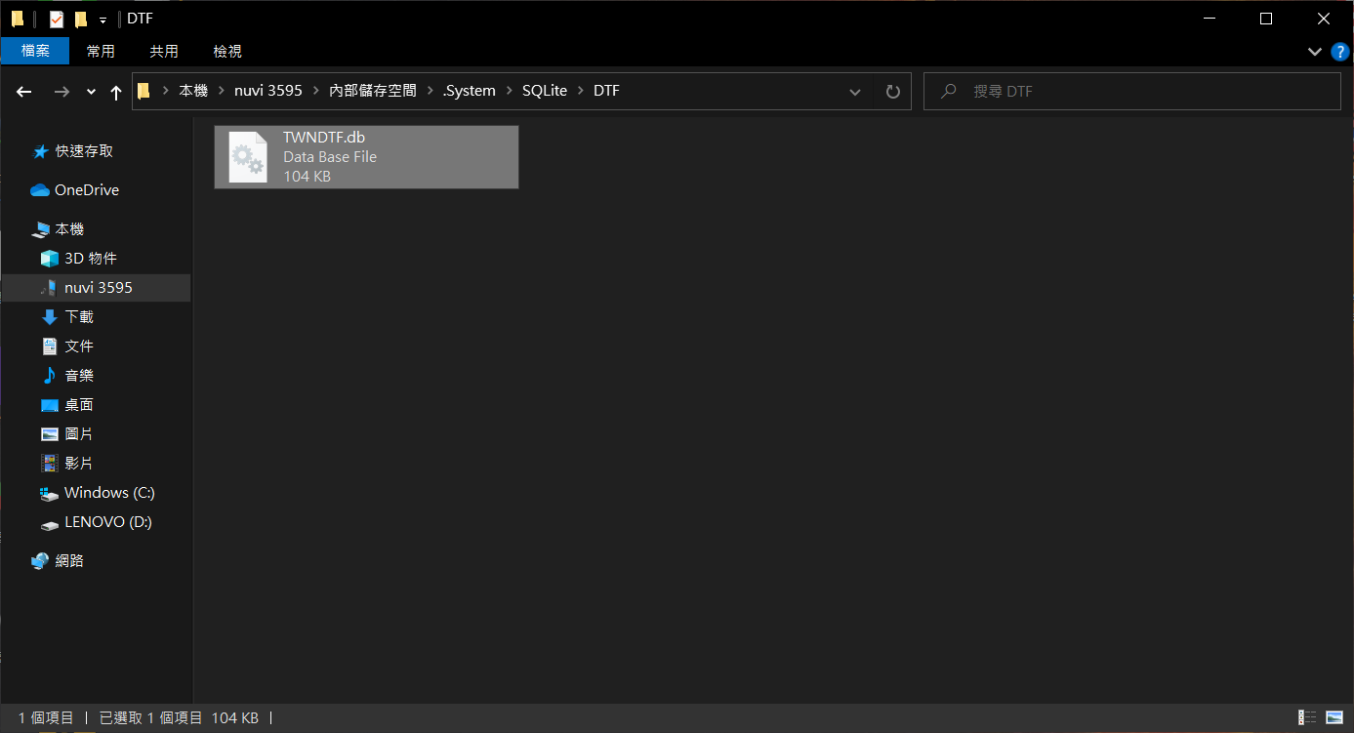Switch to large icons view layout

coord(1334,717)
